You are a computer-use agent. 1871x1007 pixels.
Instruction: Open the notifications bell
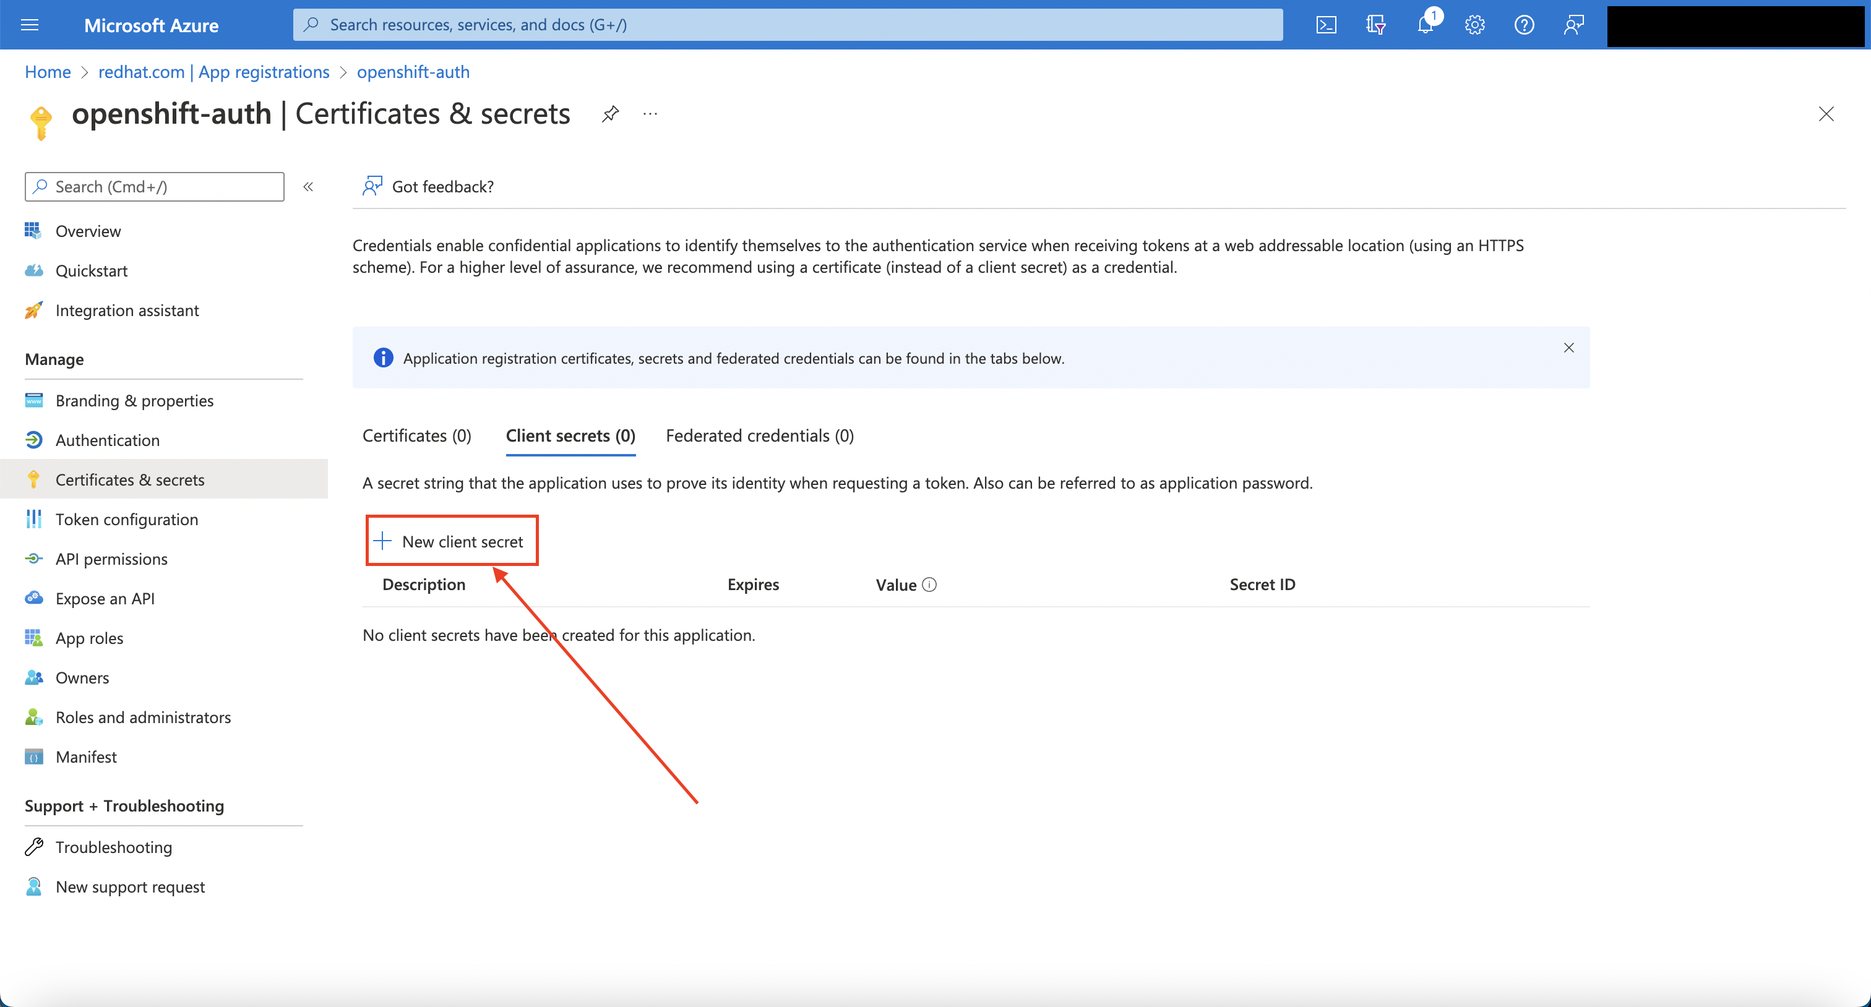[1426, 24]
